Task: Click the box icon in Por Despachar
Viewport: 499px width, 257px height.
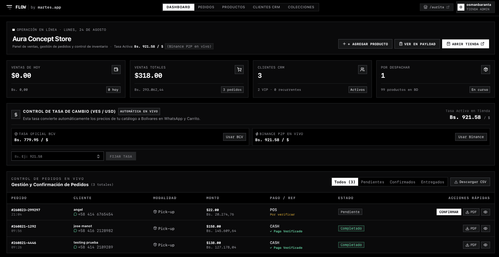Action: [486, 70]
